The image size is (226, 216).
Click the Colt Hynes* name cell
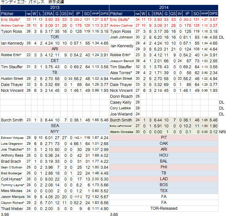13,179
